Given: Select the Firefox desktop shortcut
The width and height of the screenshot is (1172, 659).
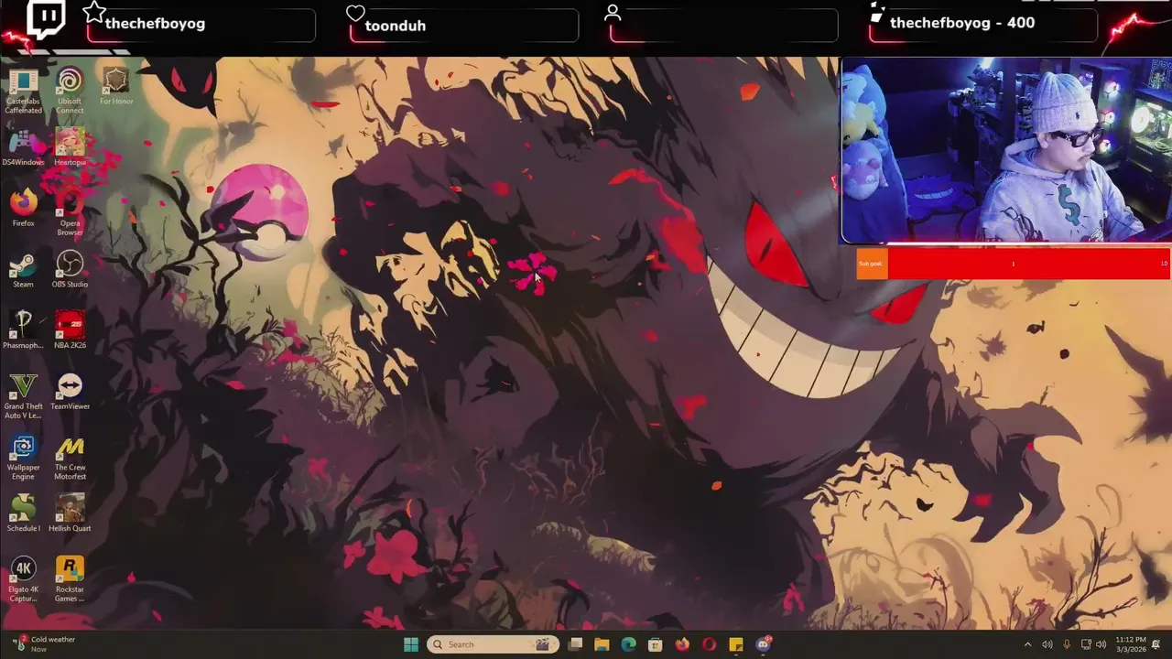Looking at the screenshot, I should coord(23,209).
